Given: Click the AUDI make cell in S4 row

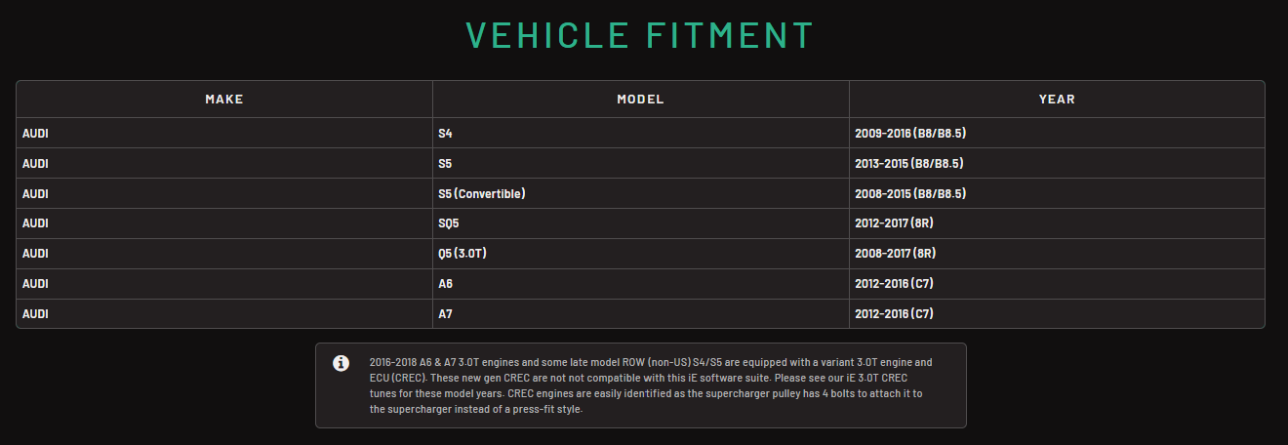Looking at the screenshot, I should 35,134.
